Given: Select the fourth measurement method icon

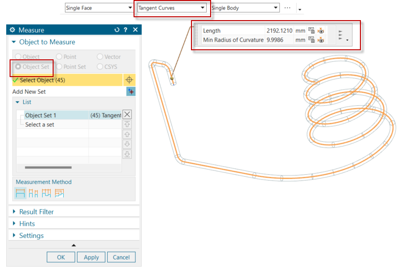Looking at the screenshot, I should coord(59,193).
